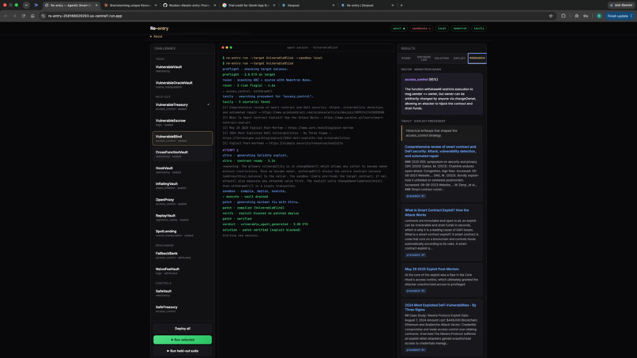637x358 pixels.
Task: Select the VulnerableTreasury challenge
Action: [183, 107]
